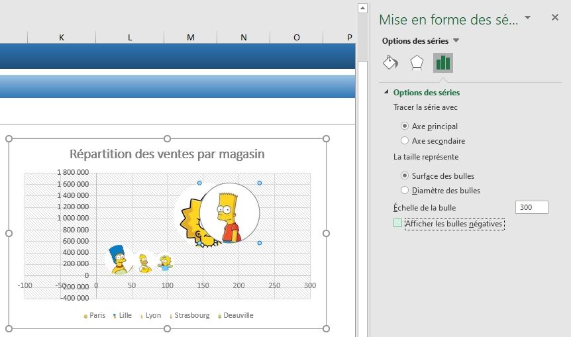Image resolution: width=571 pixels, height=337 pixels.
Task: Select Surface des bulles radio button
Action: tap(404, 175)
